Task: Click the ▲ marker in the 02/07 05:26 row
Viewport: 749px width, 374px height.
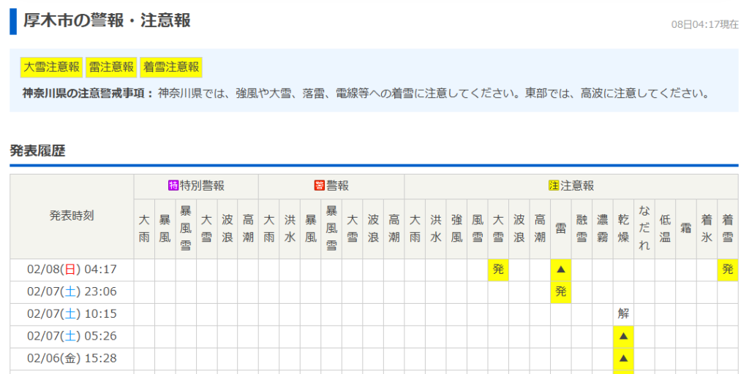Action: coord(623,336)
